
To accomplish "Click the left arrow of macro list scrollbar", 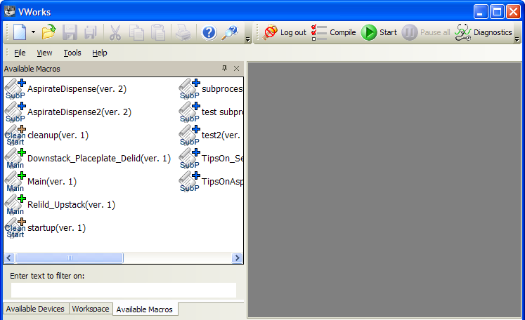I will coord(9,258).
